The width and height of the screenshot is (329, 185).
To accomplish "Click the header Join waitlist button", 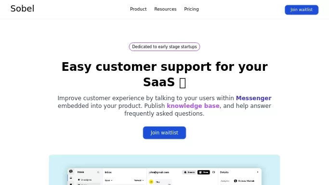I will coord(302,10).
